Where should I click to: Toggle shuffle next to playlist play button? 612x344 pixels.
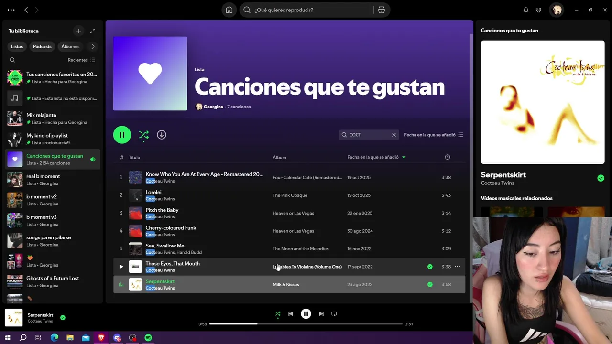click(x=144, y=135)
